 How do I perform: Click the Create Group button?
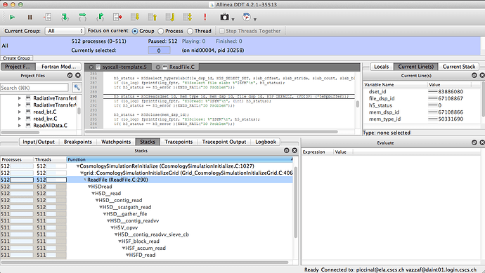[16, 58]
